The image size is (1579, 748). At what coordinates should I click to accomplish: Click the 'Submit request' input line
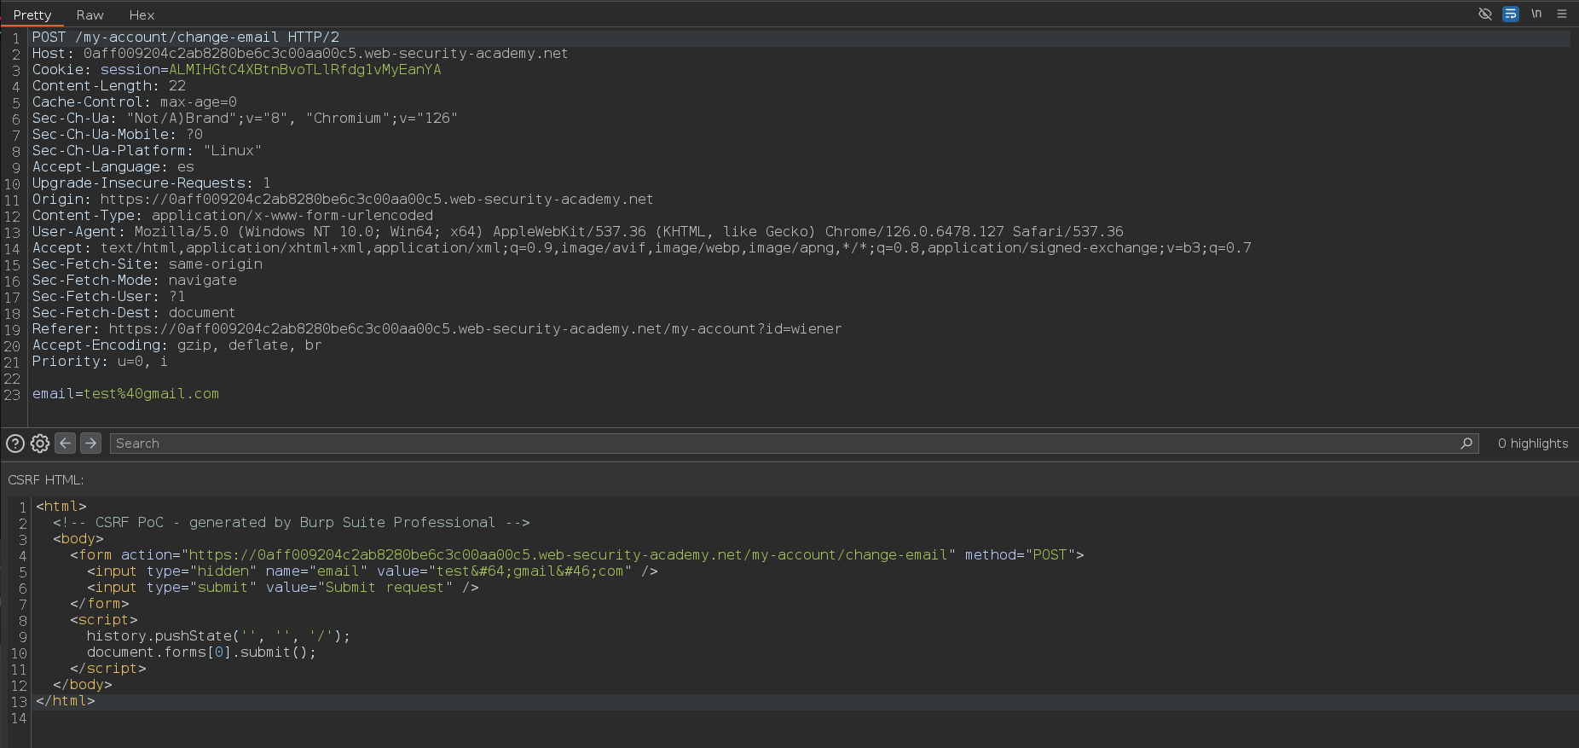283,588
